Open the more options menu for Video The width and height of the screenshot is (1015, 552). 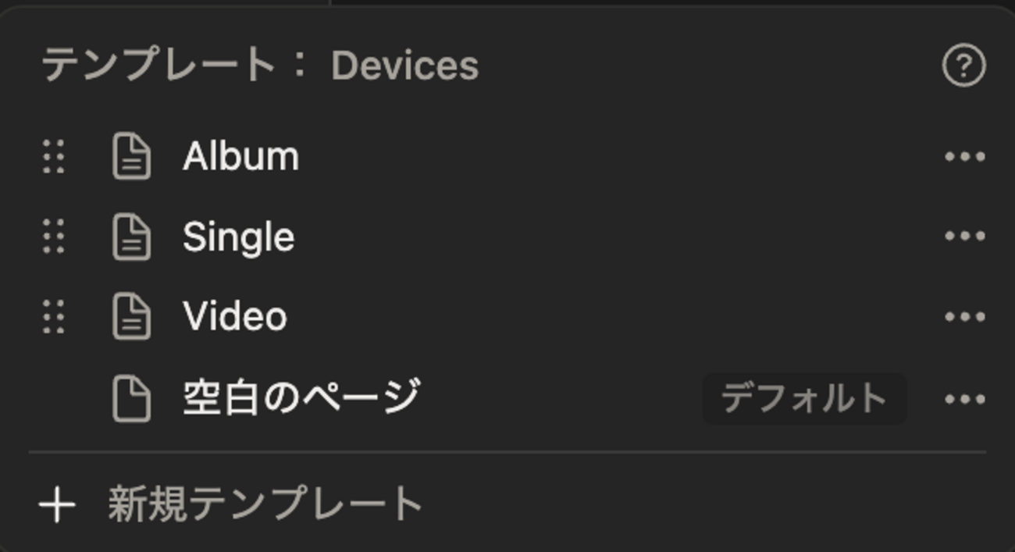click(964, 317)
